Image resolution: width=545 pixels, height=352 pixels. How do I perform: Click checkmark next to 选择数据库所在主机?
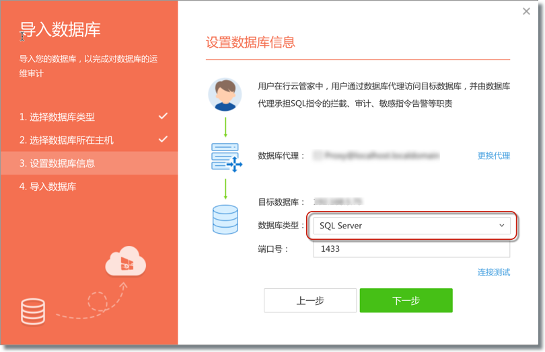pos(163,139)
